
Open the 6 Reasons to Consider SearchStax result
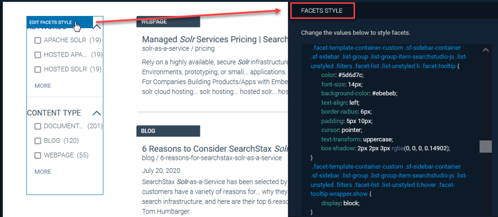(x=215, y=149)
